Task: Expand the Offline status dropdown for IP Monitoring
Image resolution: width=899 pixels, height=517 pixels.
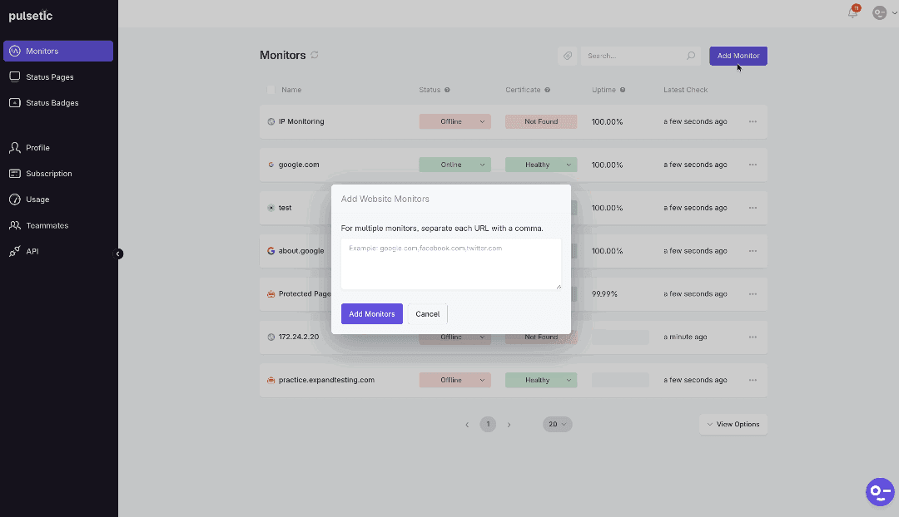Action: [x=454, y=121]
